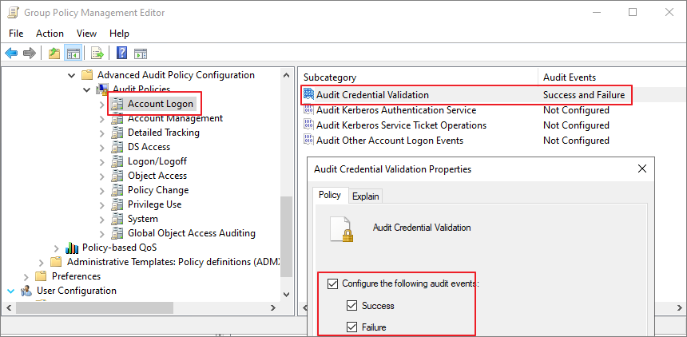Click Success and Failure audit events cell

point(584,95)
